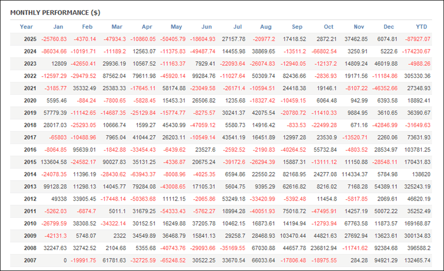Select the Jan column header
Viewport: 444px width, 271px height.
tap(58, 27)
